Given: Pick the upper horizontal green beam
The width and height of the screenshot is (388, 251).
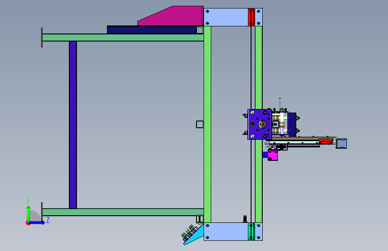Looking at the screenshot, I should coord(123,38).
